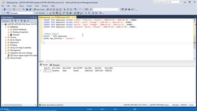The height and width of the screenshot is (111, 197).
Task: Expand the System Databases folder
Action: [x=8, y=30]
